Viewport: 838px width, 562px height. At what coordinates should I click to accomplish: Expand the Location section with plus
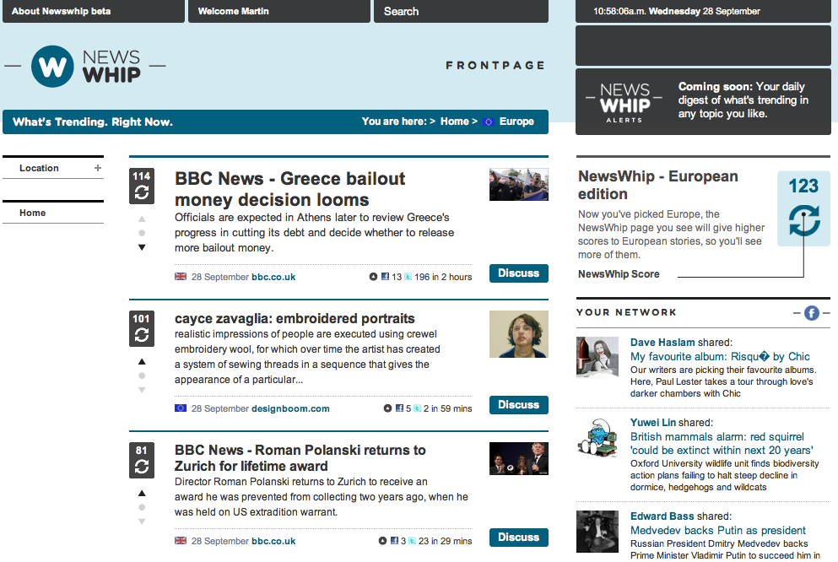[x=98, y=168]
